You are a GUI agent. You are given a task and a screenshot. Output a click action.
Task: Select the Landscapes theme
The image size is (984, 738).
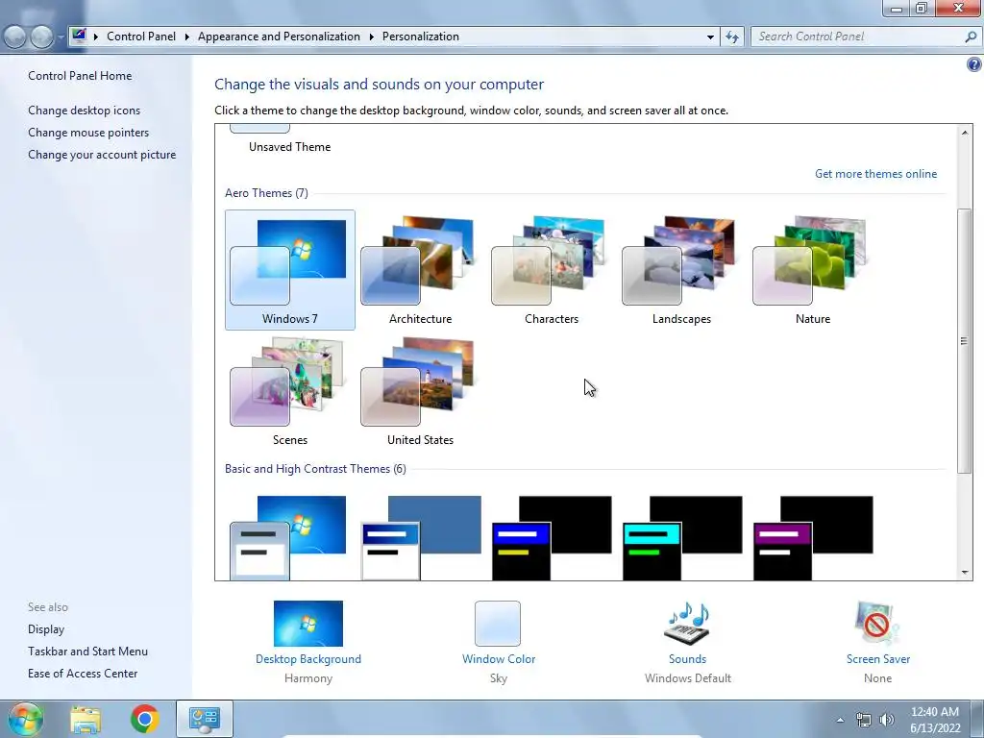tap(681, 270)
